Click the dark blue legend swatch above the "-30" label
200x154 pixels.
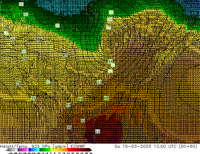[30, 150]
